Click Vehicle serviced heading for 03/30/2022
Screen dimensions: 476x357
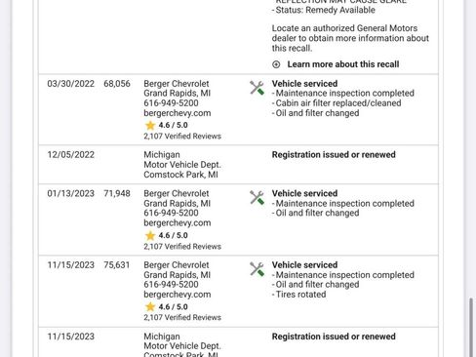(304, 84)
